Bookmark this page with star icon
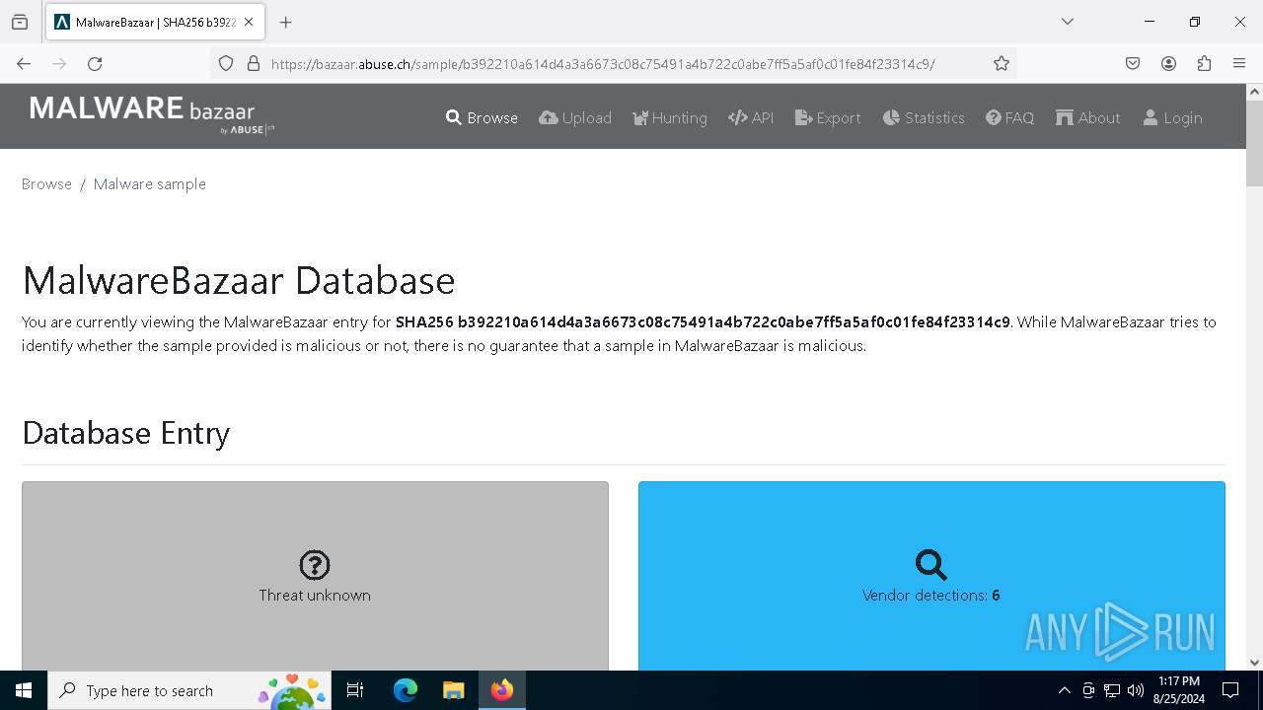Viewport: 1263px width, 710px height. coord(1002,63)
